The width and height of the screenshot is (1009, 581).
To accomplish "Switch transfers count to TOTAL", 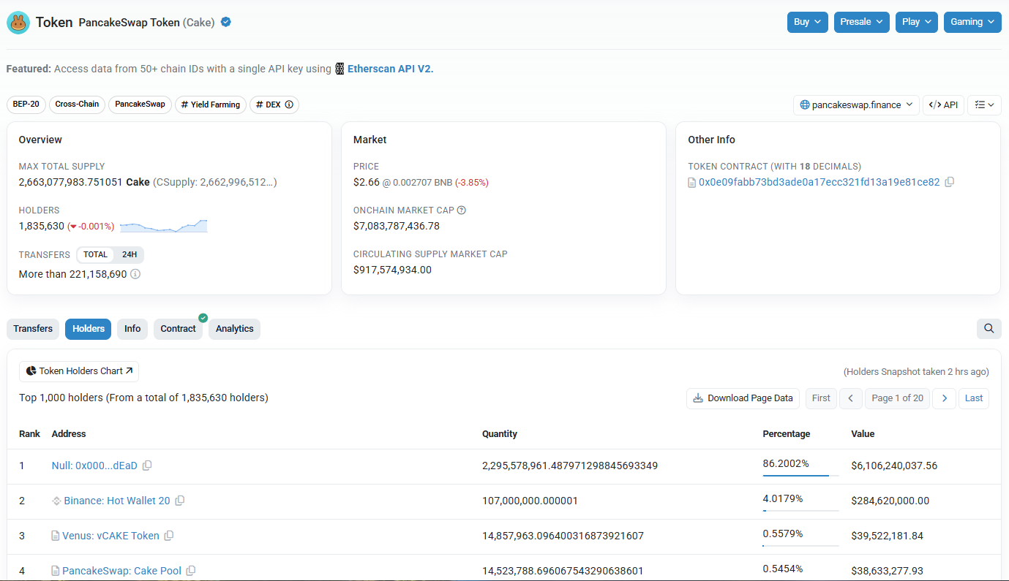I will [95, 255].
